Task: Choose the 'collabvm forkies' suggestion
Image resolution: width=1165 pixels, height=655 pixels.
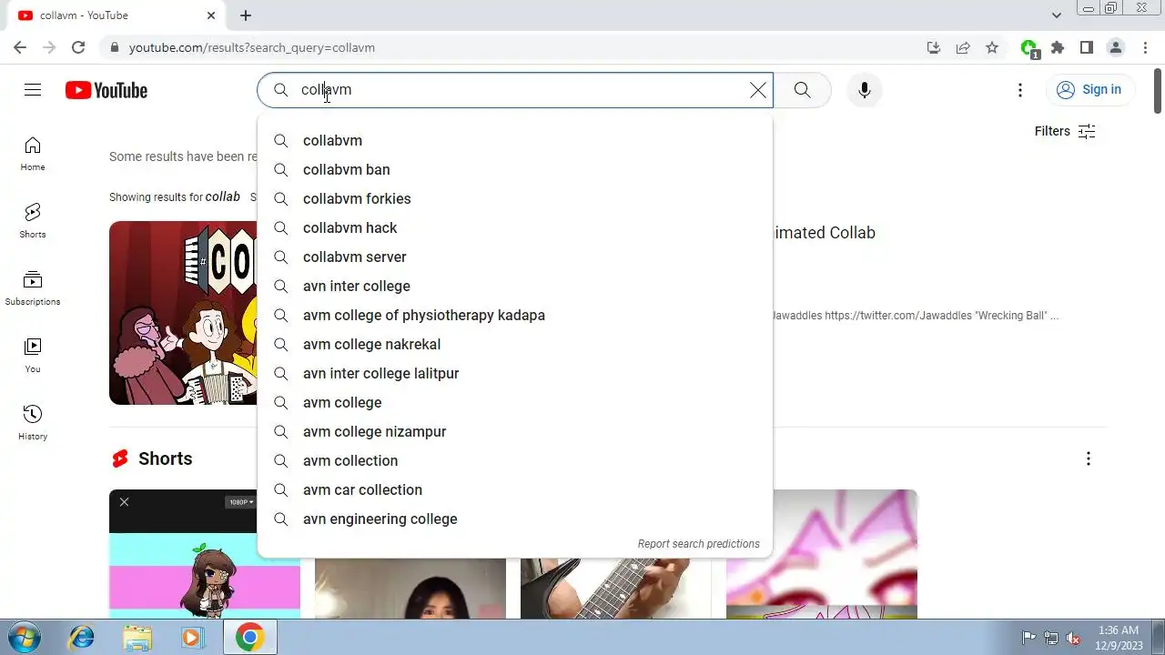Action: [515, 198]
